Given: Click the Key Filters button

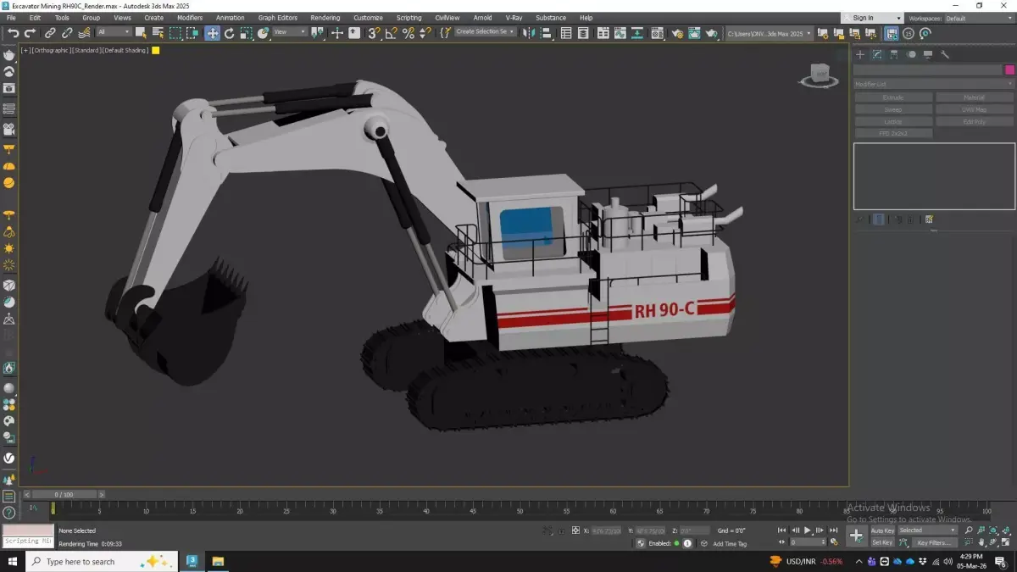Looking at the screenshot, I should [933, 542].
